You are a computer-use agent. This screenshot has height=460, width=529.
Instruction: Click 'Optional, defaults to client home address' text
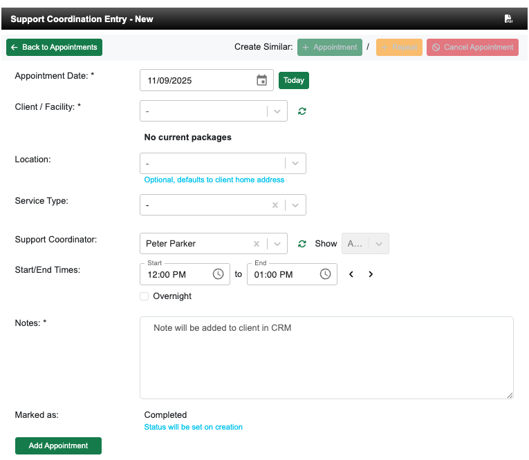[214, 180]
